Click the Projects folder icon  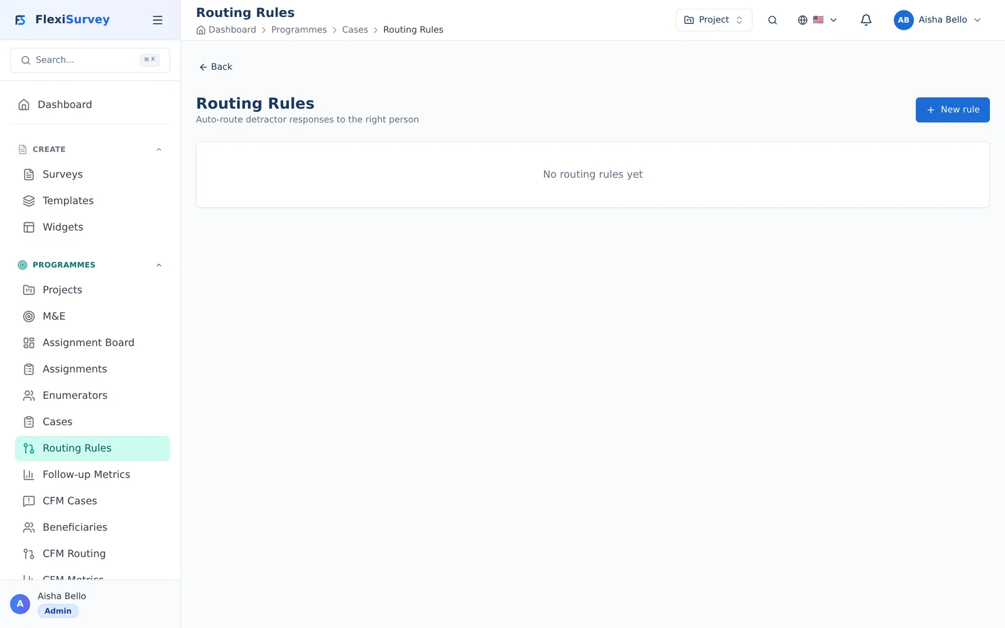click(x=29, y=290)
